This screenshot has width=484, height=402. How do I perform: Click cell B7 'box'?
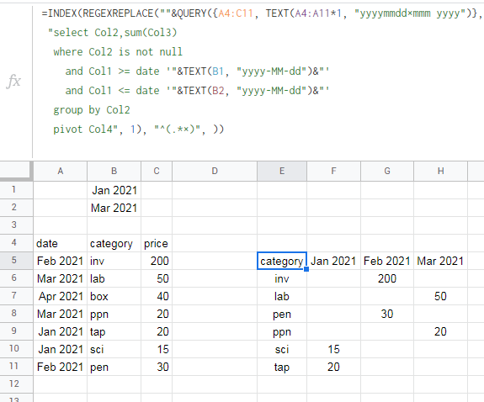point(114,296)
